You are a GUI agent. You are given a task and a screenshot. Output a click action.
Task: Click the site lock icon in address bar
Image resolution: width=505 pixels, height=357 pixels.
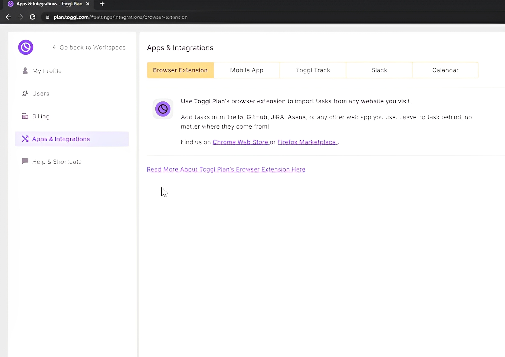click(48, 17)
